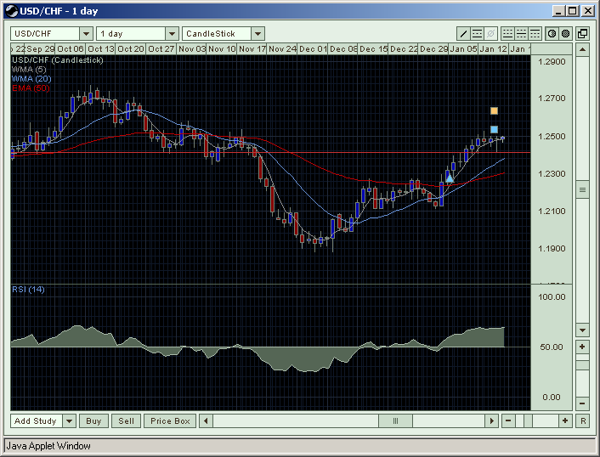Toggle the second dashed line style button
Viewport: 600px width, 457px height.
(x=521, y=34)
